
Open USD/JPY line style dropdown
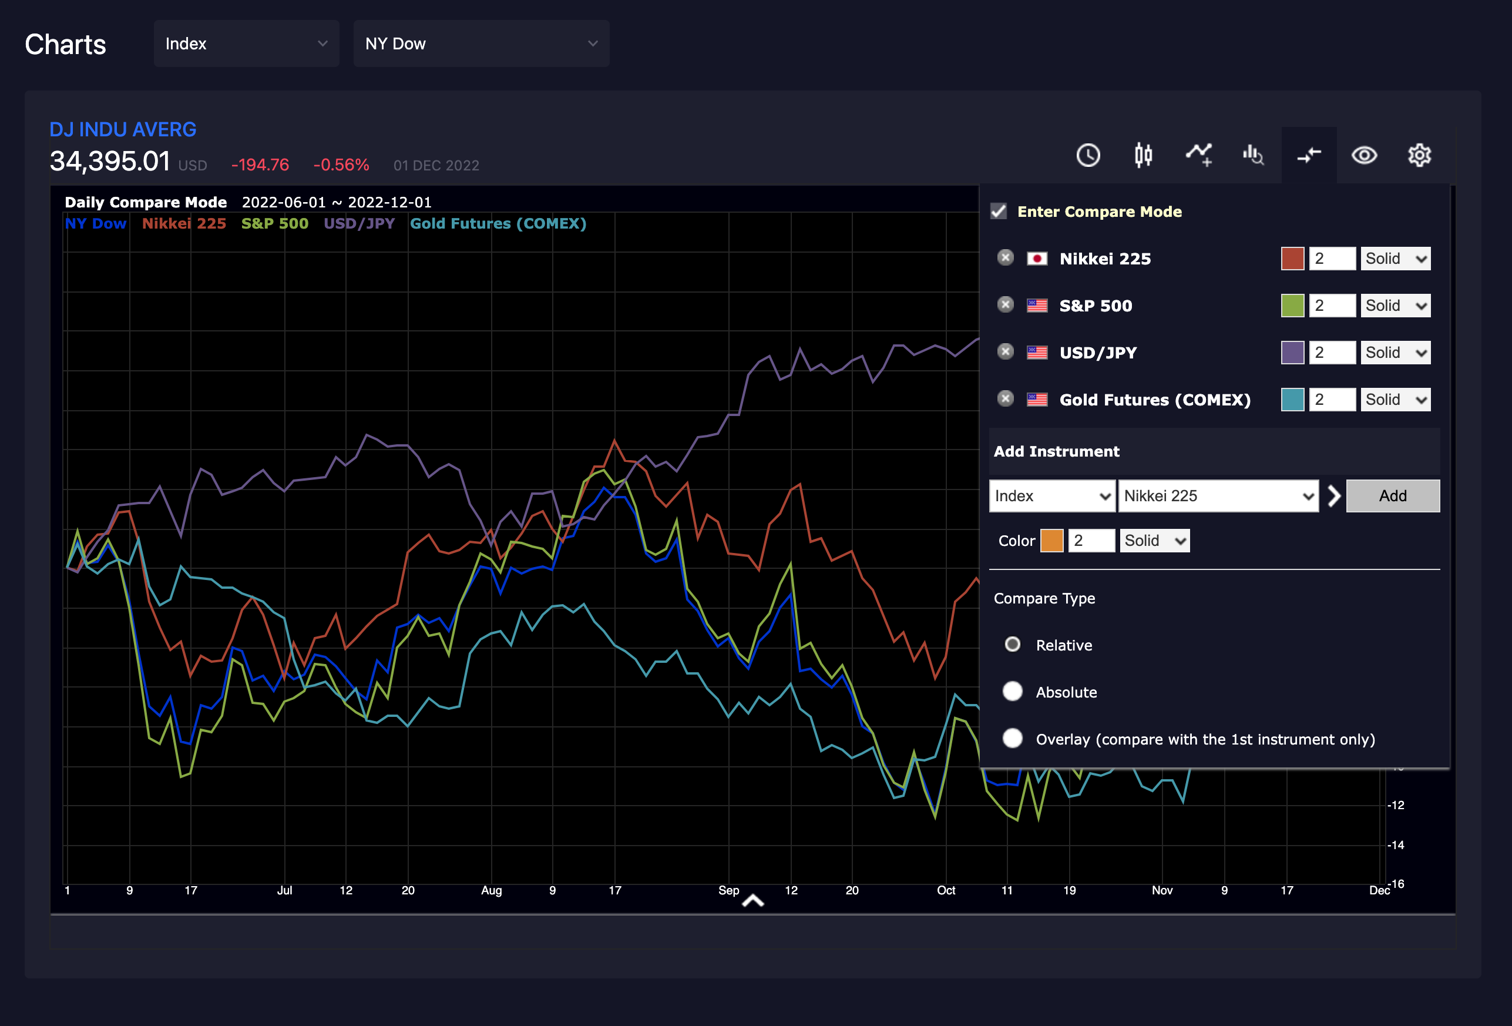coord(1396,352)
